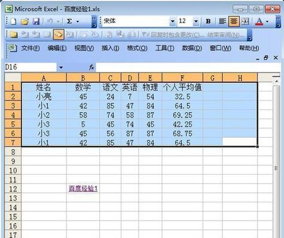Go to the previous comment

pyautogui.click(x=25, y=35)
